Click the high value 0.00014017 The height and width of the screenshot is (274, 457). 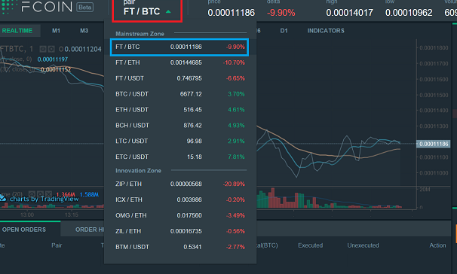349,13
